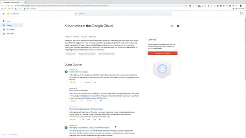The width and height of the screenshot is (246, 138).
Task: Click the Kubernetes in the Google Cloud title
Action: (88, 26)
